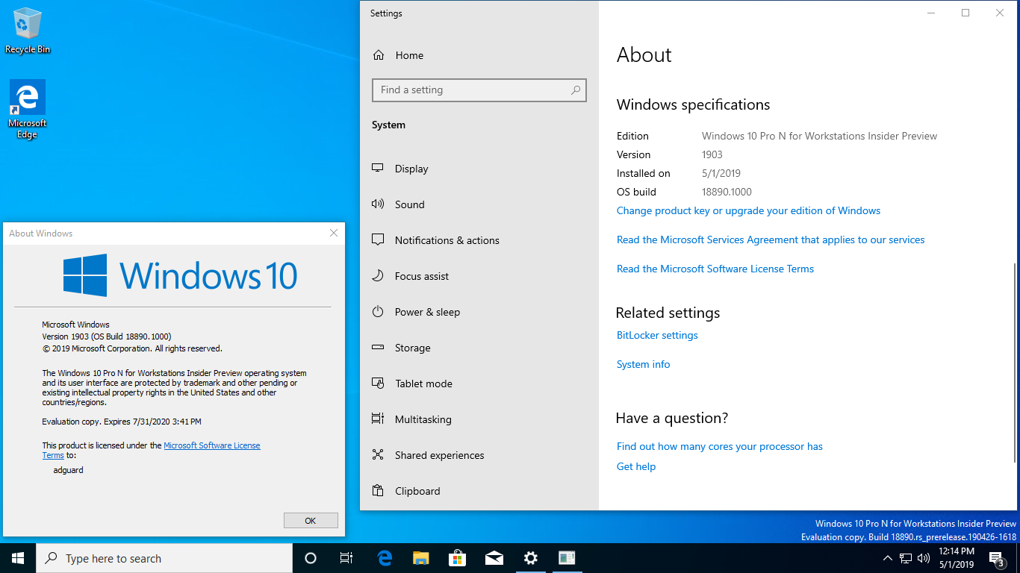
Task: Click the Home icon in Settings
Action: point(379,55)
